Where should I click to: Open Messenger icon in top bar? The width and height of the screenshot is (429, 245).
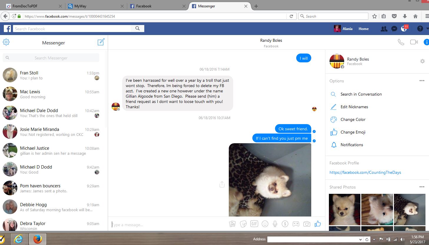click(394, 29)
